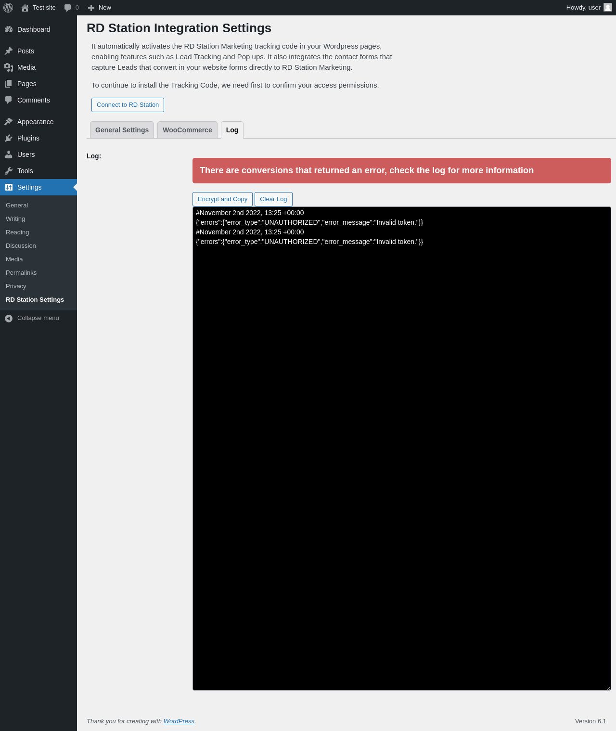
Task: Open Settings in the admin sidebar
Action: [38, 187]
